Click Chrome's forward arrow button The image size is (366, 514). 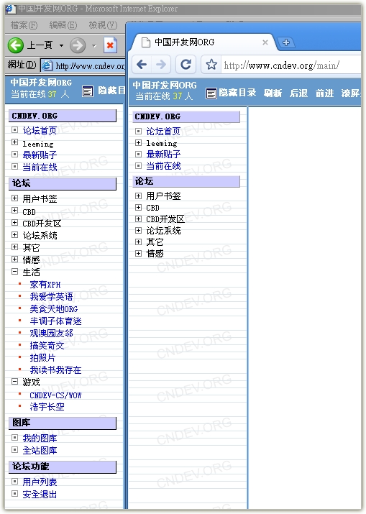click(x=161, y=64)
